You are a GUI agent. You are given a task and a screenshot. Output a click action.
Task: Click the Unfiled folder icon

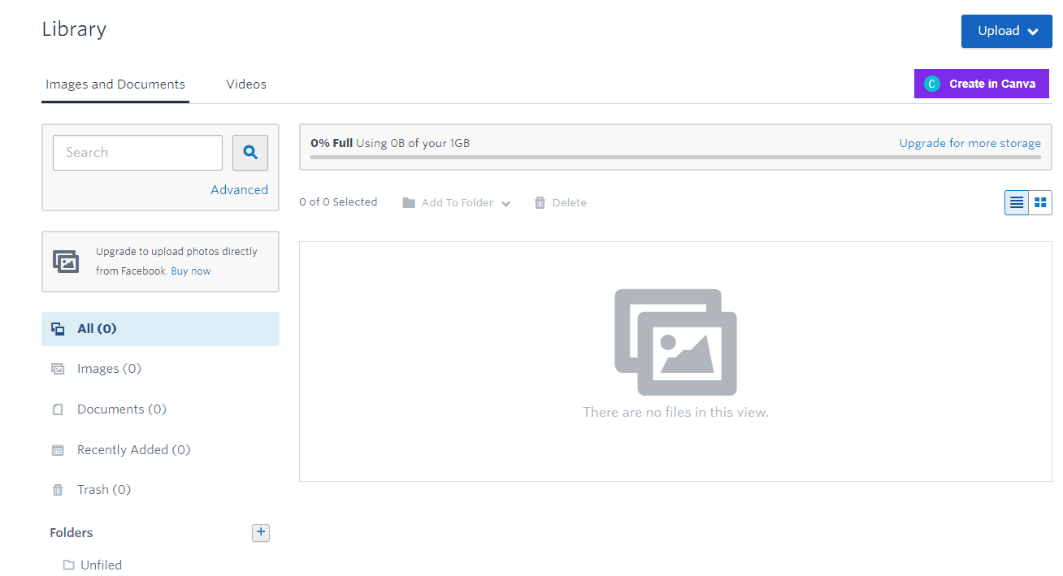(x=68, y=565)
